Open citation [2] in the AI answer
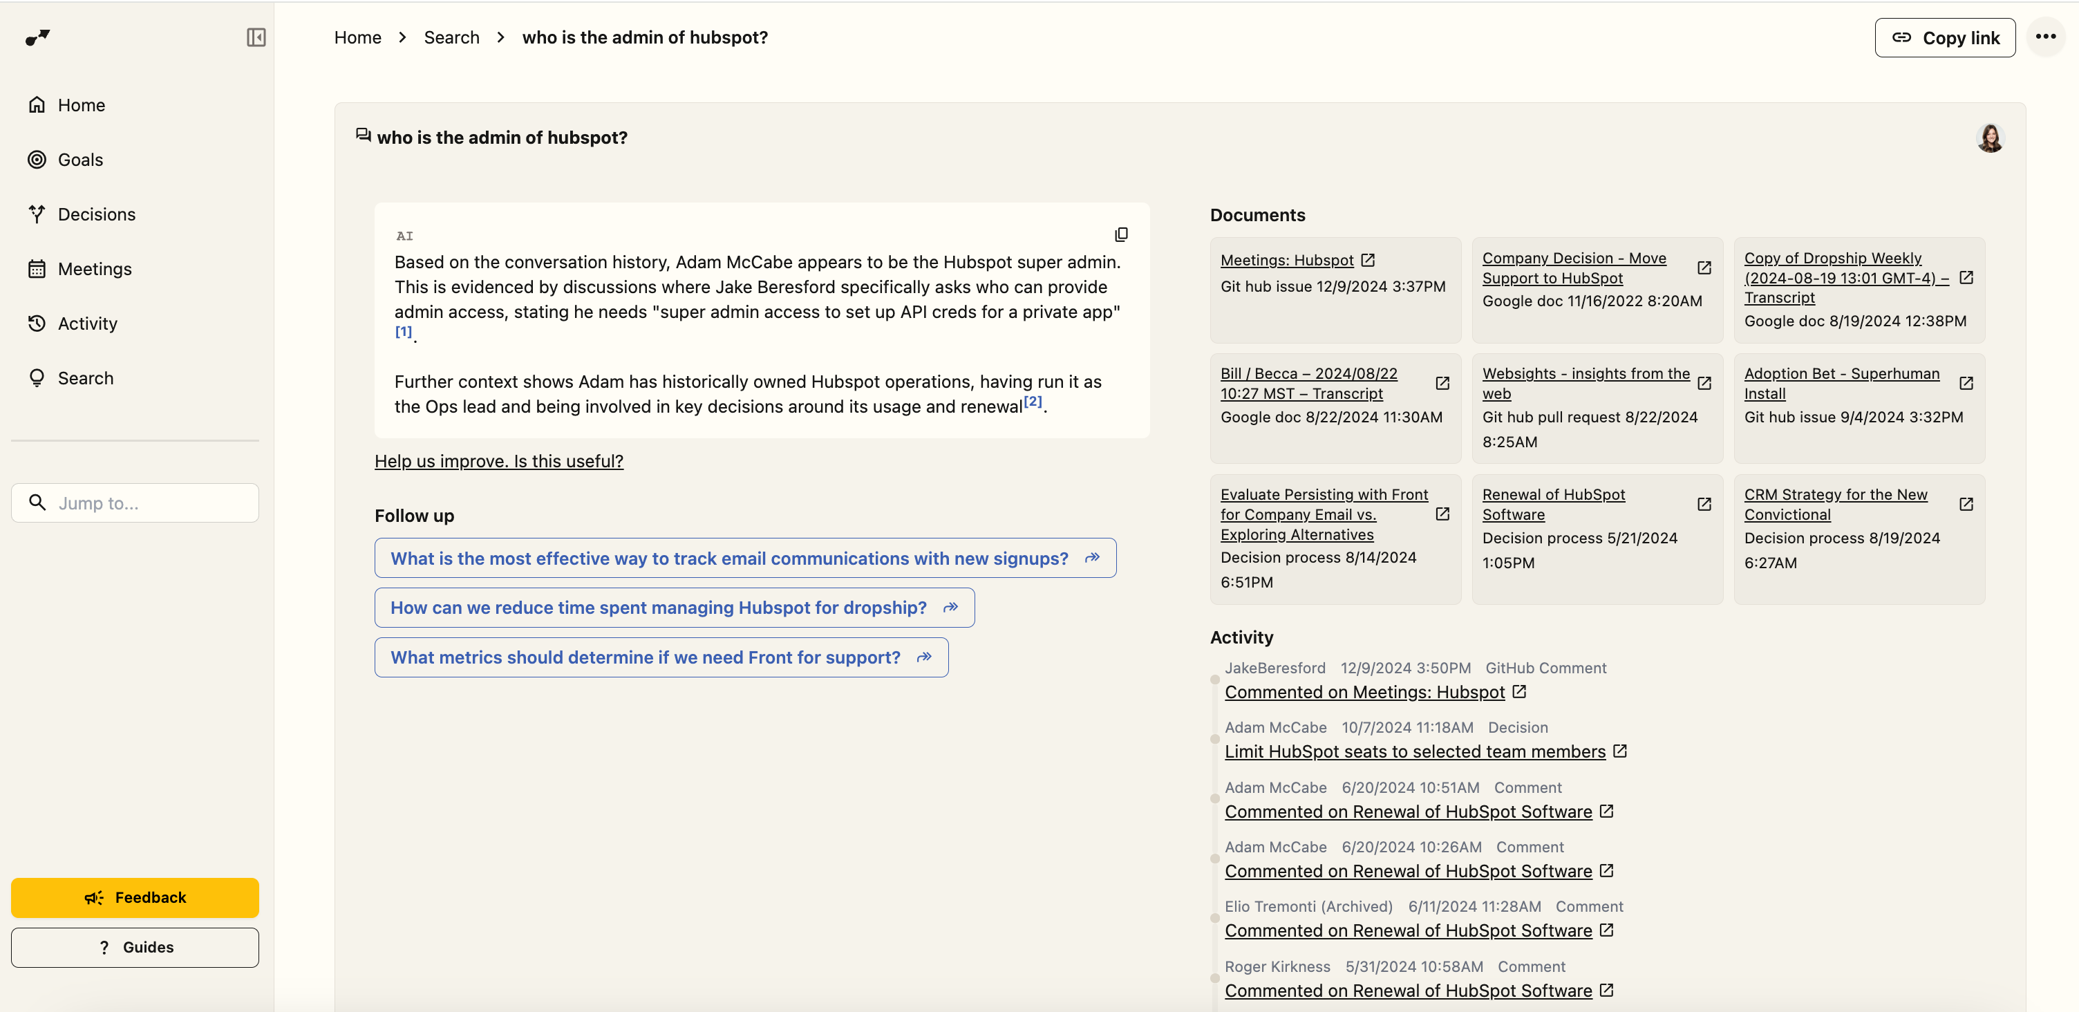The height and width of the screenshot is (1012, 2079). 1032,402
